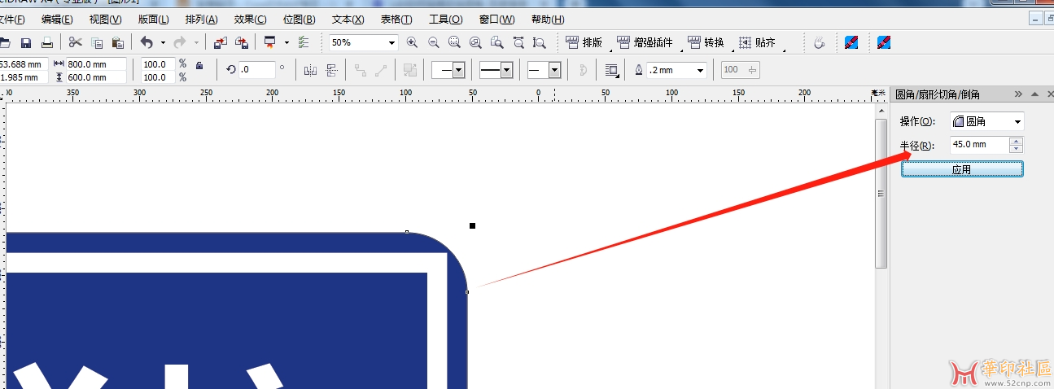Open the 位图(B) menu
The image size is (1054, 389).
[299, 20]
